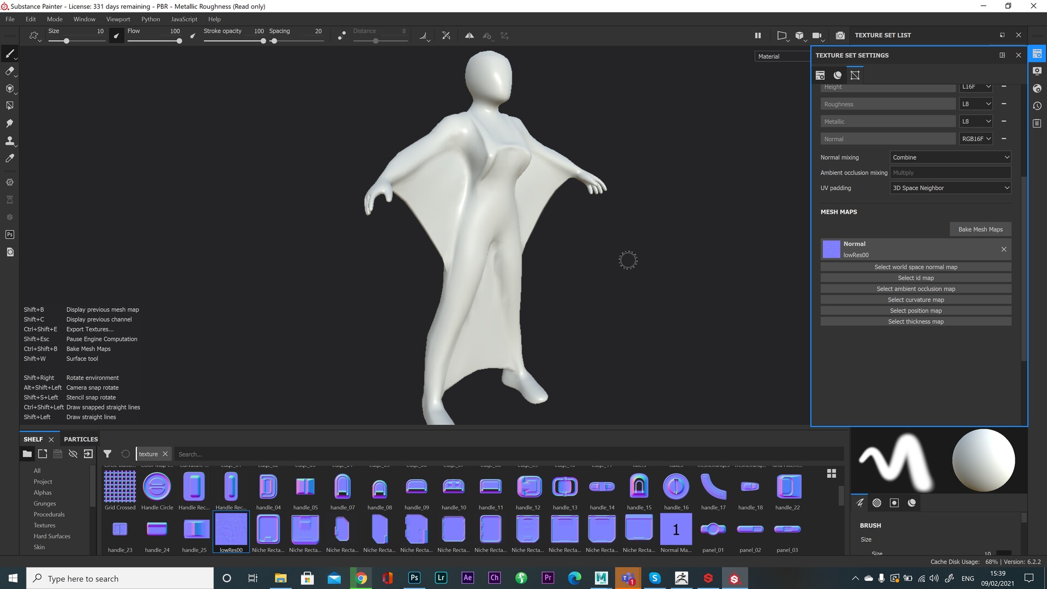Toggle flow pen pressure button

[x=192, y=35]
